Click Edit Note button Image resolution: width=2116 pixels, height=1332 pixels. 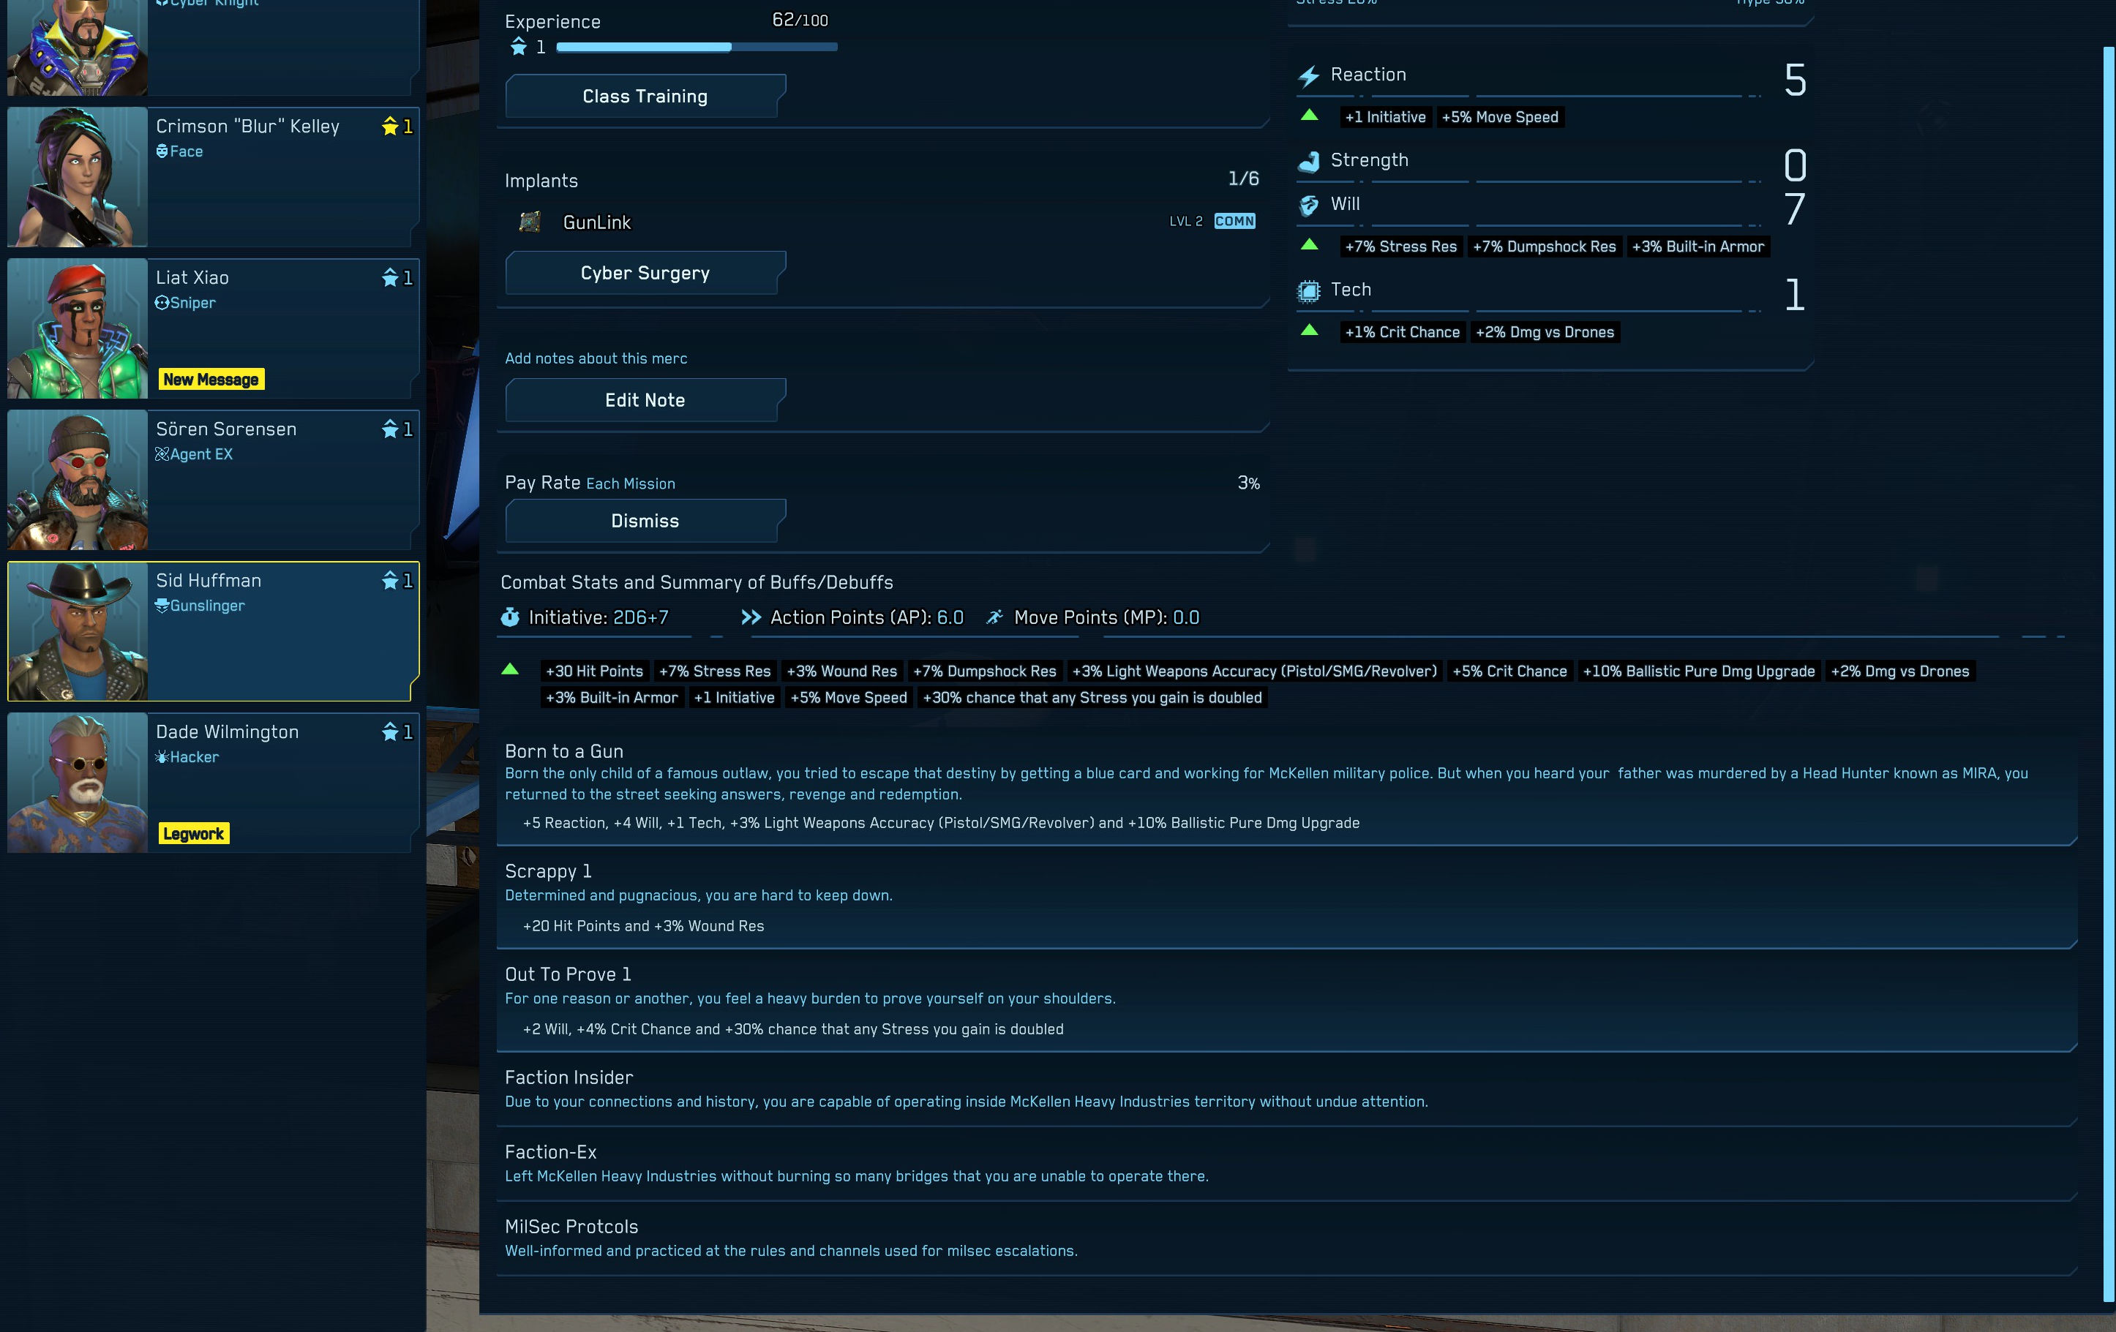[x=644, y=401]
